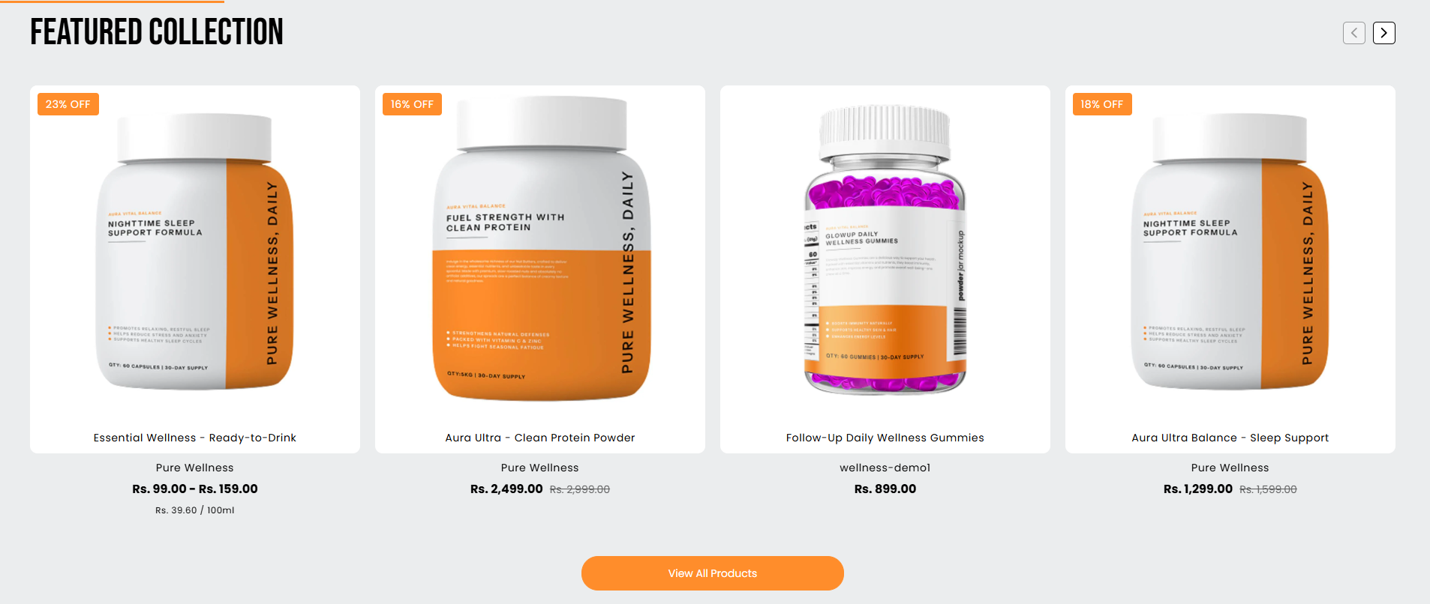
Task: Click the sleep formula bottle image with 18% OFF
Action: tap(1230, 252)
